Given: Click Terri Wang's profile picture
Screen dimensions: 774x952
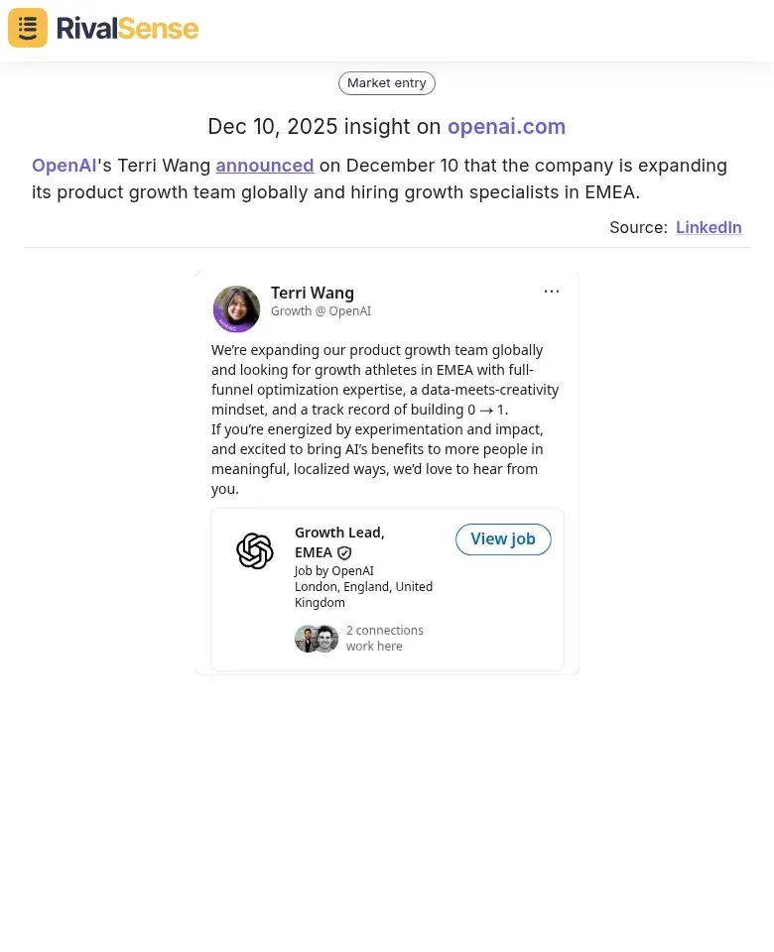Looking at the screenshot, I should (236, 308).
